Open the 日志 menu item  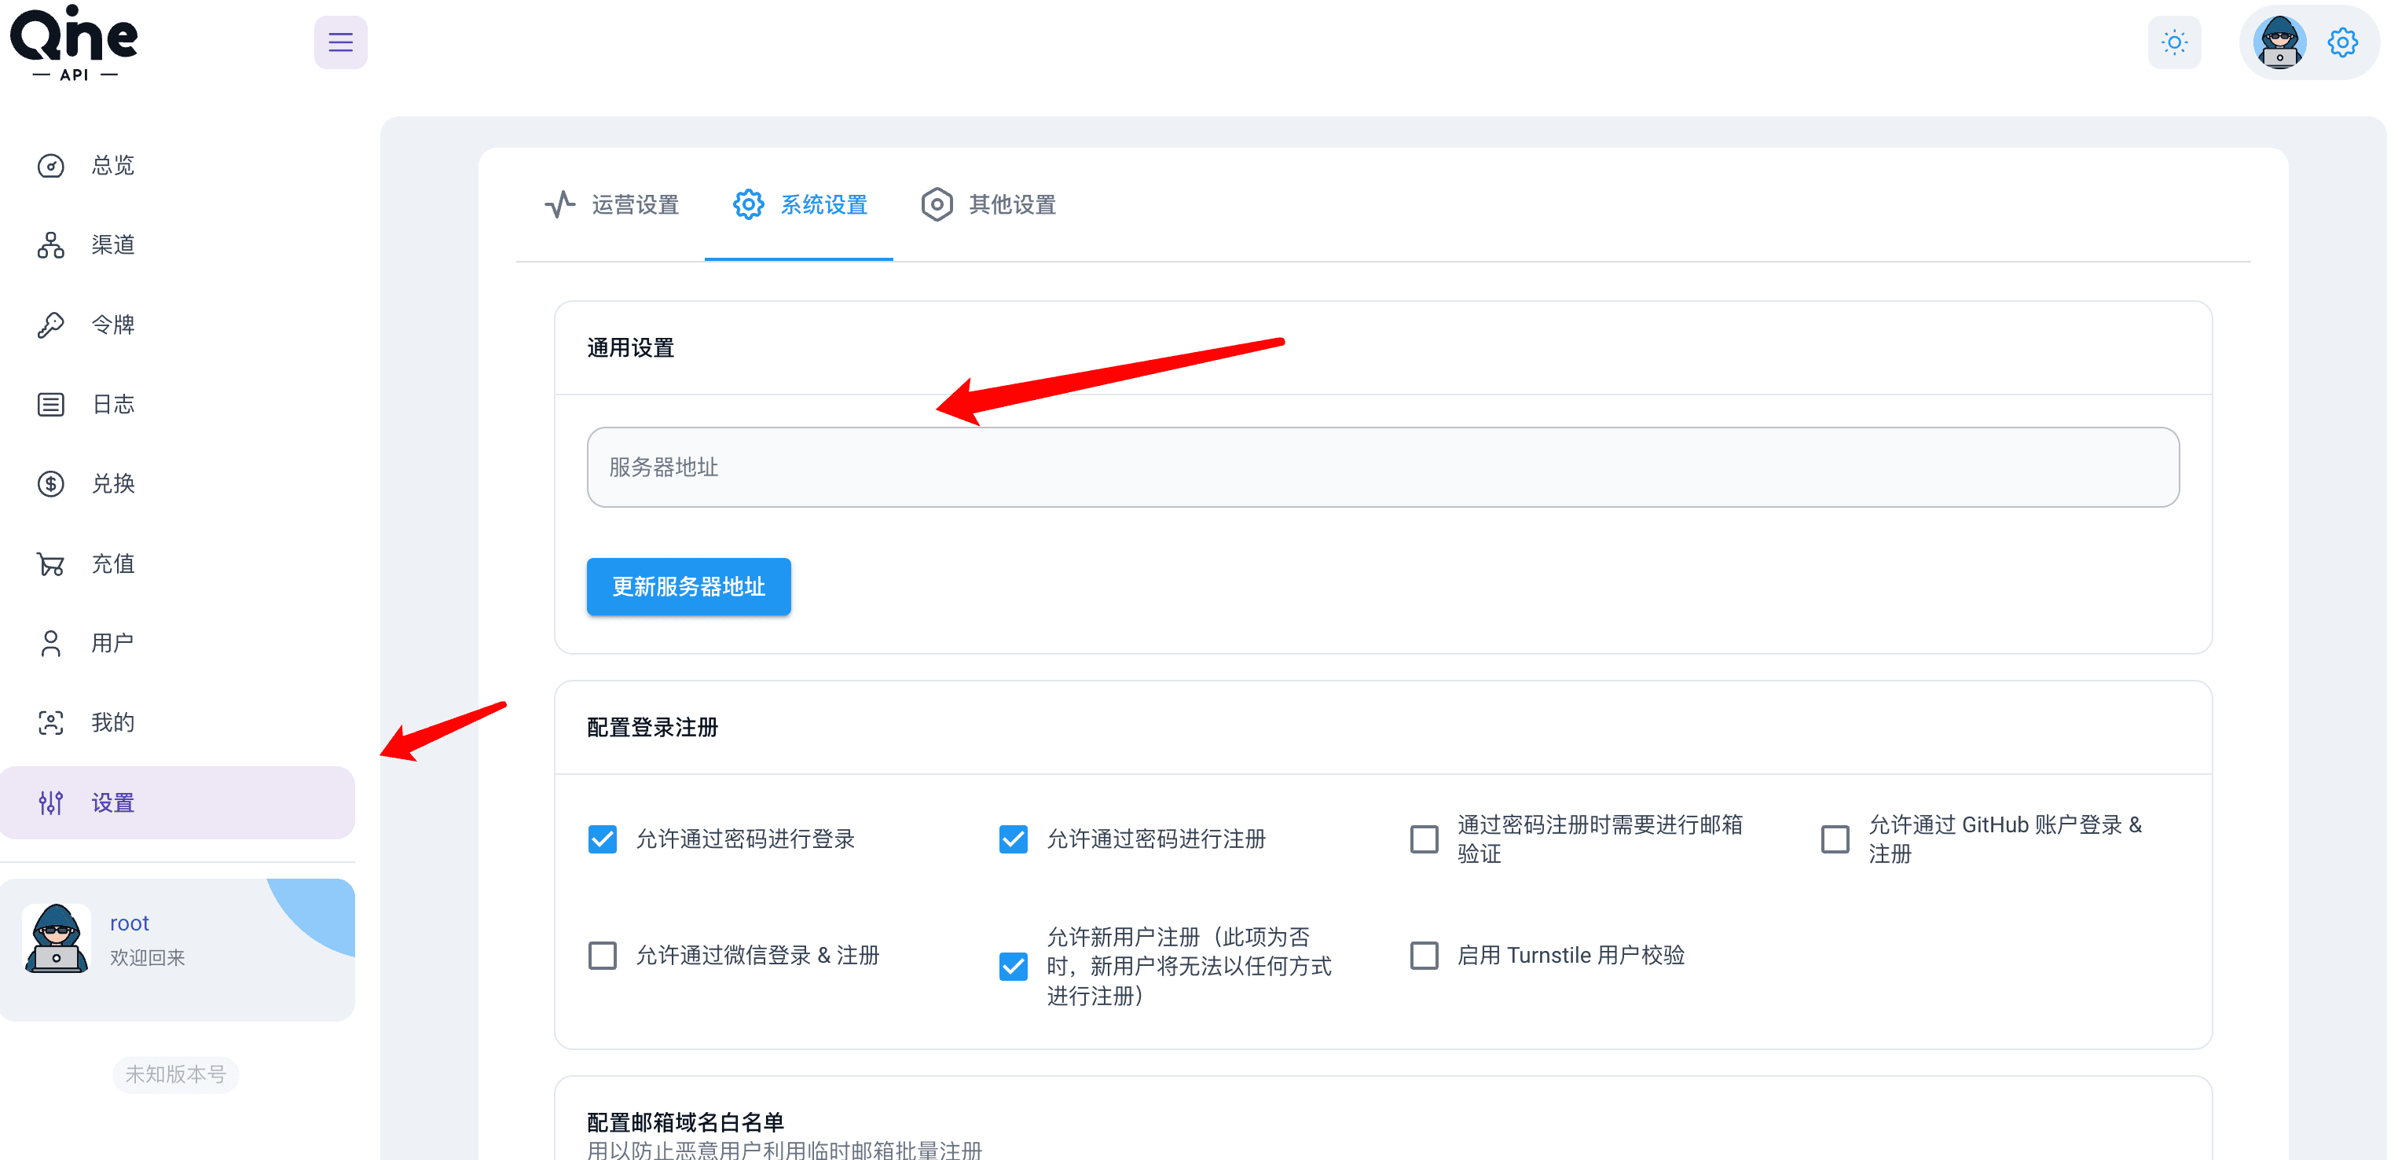177,404
